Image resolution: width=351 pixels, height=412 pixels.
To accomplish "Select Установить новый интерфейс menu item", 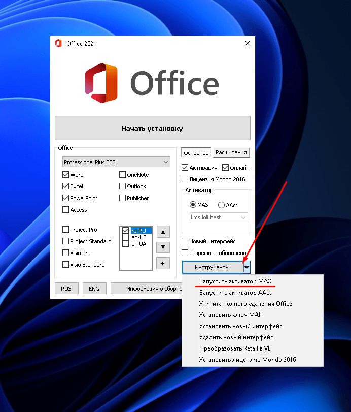I will click(x=240, y=326).
